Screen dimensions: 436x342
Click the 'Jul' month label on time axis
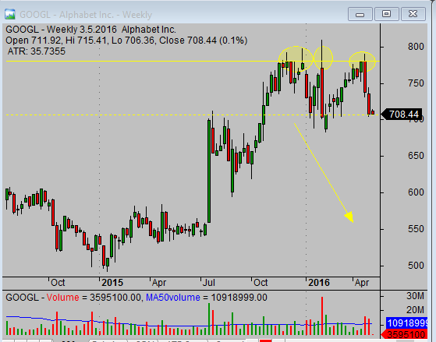pos(209,283)
